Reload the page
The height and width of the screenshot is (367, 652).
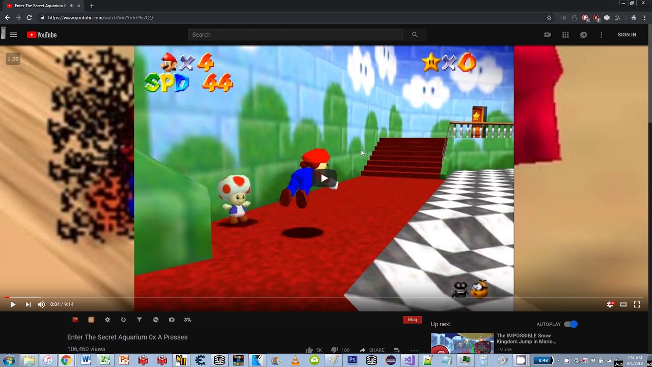pyautogui.click(x=29, y=17)
